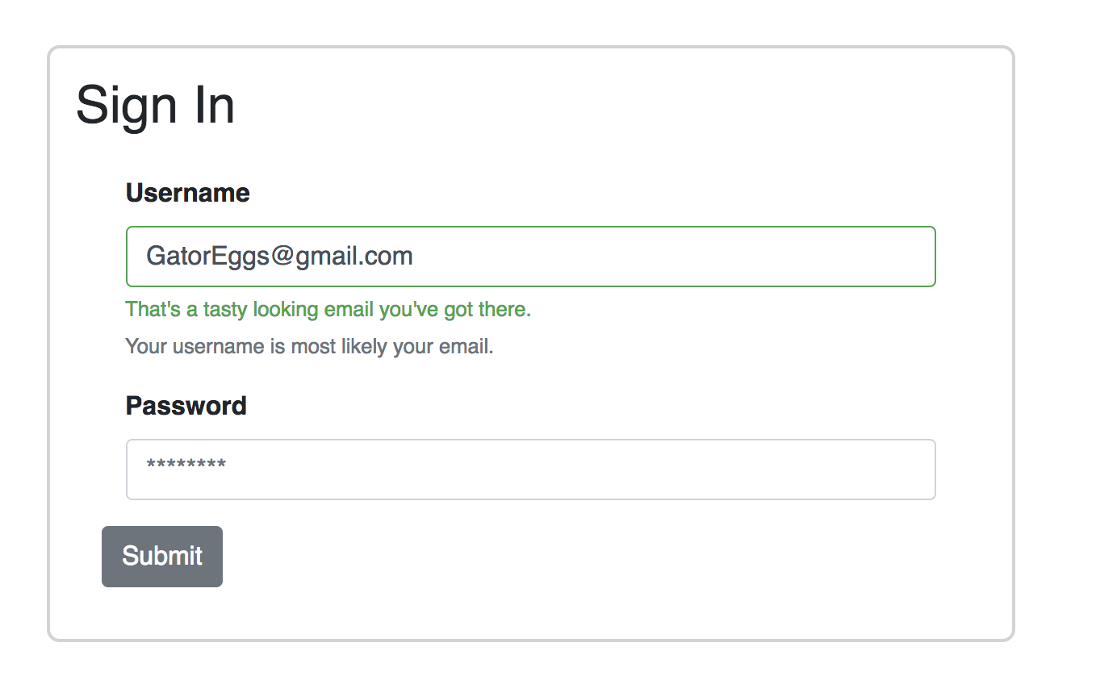
Task: Place cursor on GatorEggs@gmail.com text
Action: click(279, 257)
